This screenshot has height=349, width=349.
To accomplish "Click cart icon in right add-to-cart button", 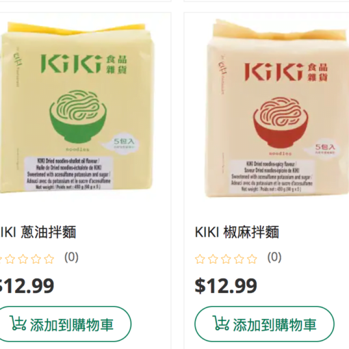I will (x=220, y=323).
